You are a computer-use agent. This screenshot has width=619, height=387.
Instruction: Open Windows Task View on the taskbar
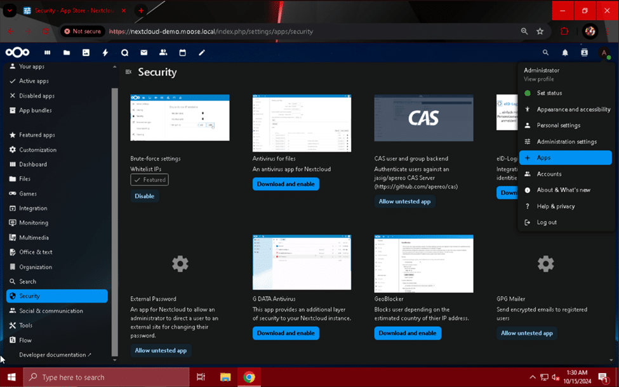[201, 377]
